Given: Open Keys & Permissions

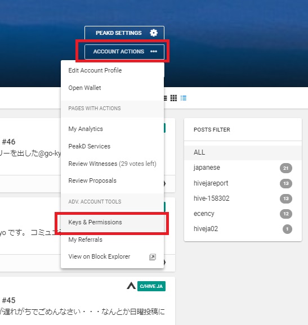Looking at the screenshot, I should (x=112, y=222).
